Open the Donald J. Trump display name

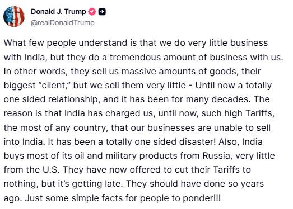58,12
